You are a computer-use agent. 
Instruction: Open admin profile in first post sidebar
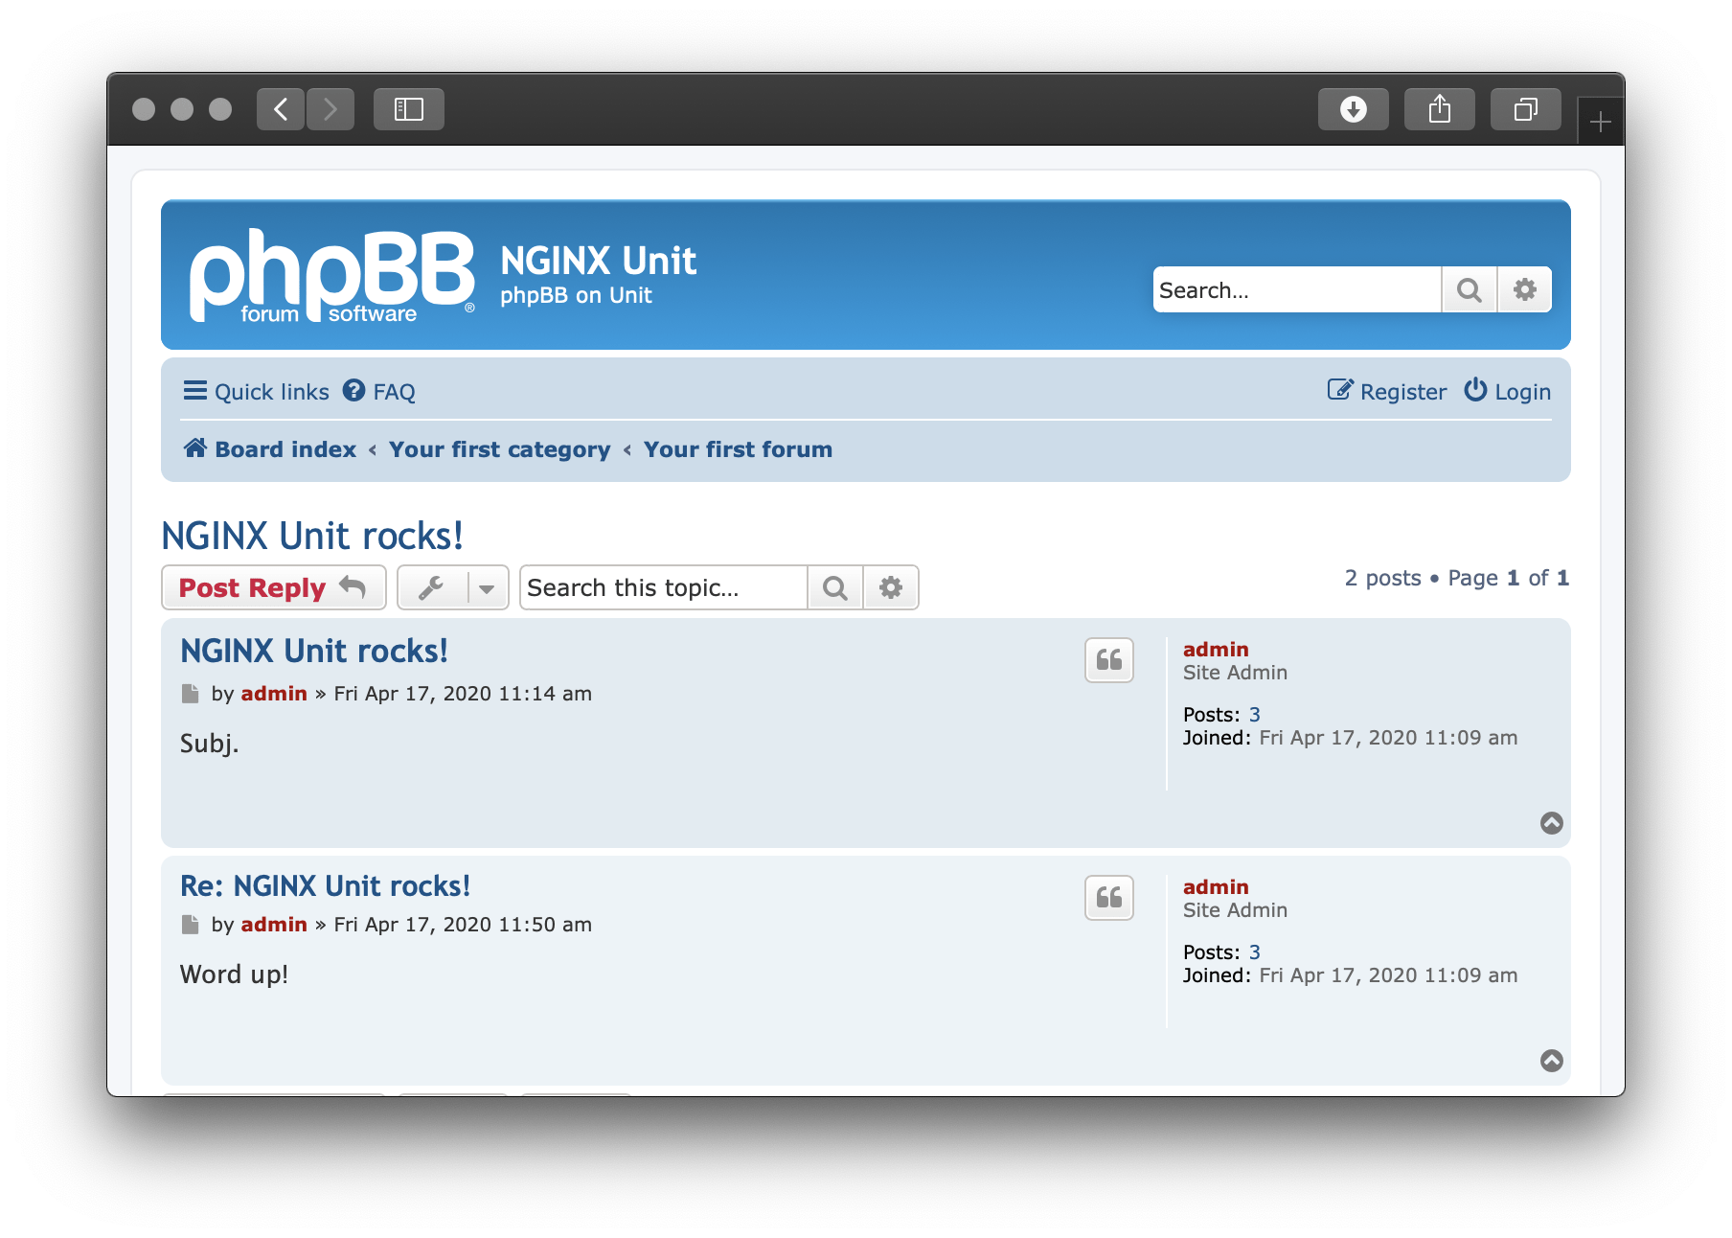click(1216, 650)
